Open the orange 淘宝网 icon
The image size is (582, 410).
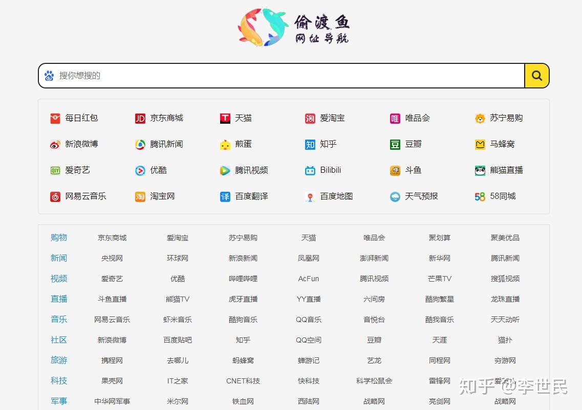tap(140, 196)
